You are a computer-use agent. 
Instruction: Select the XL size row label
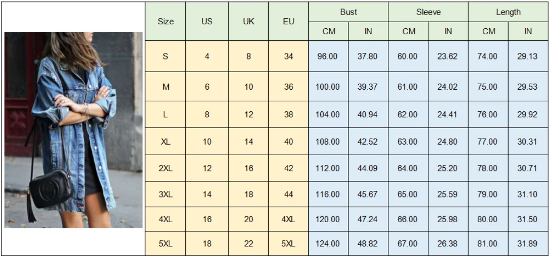(166, 142)
